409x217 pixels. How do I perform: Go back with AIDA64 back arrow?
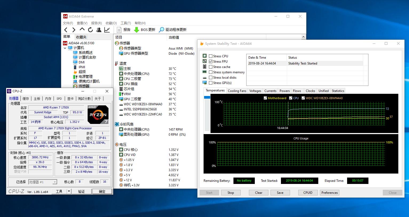point(66,30)
